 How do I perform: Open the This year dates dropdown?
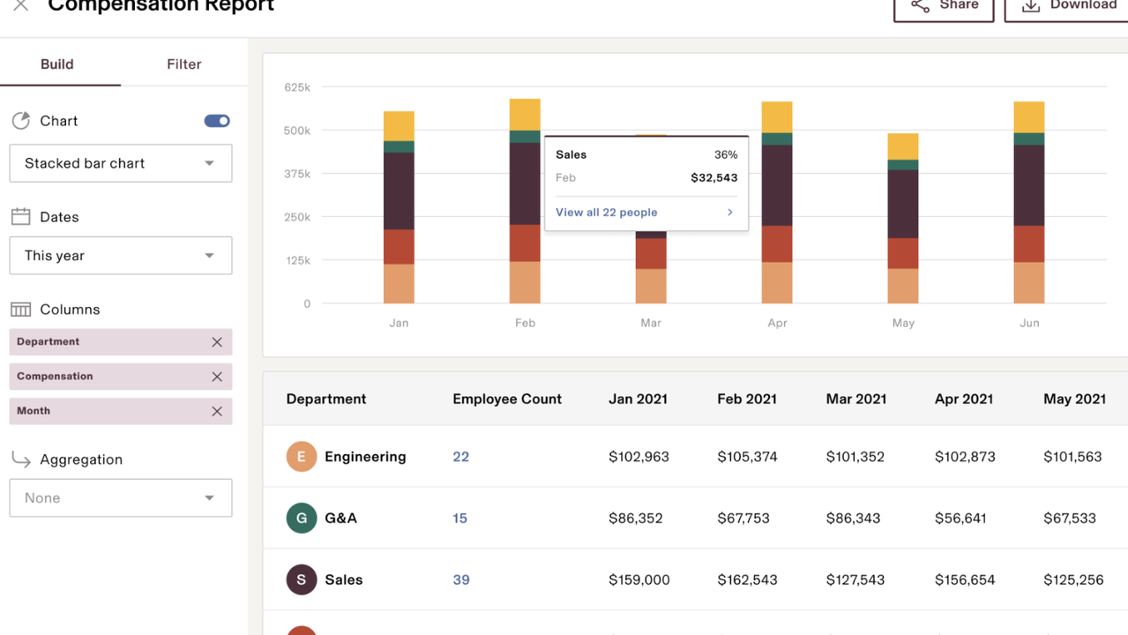[120, 255]
